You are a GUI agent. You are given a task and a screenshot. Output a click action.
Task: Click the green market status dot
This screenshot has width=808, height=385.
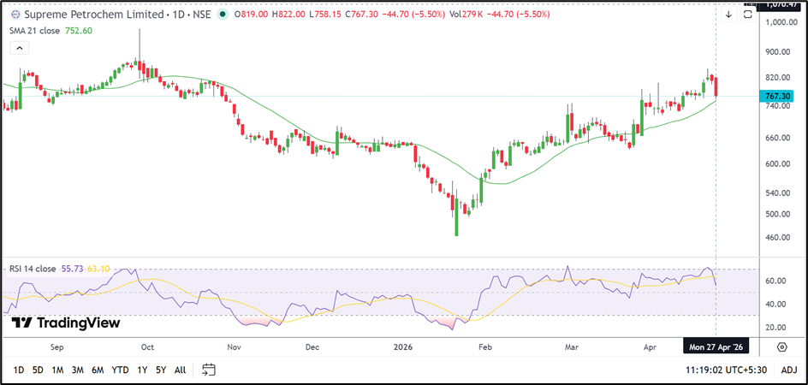click(x=223, y=15)
